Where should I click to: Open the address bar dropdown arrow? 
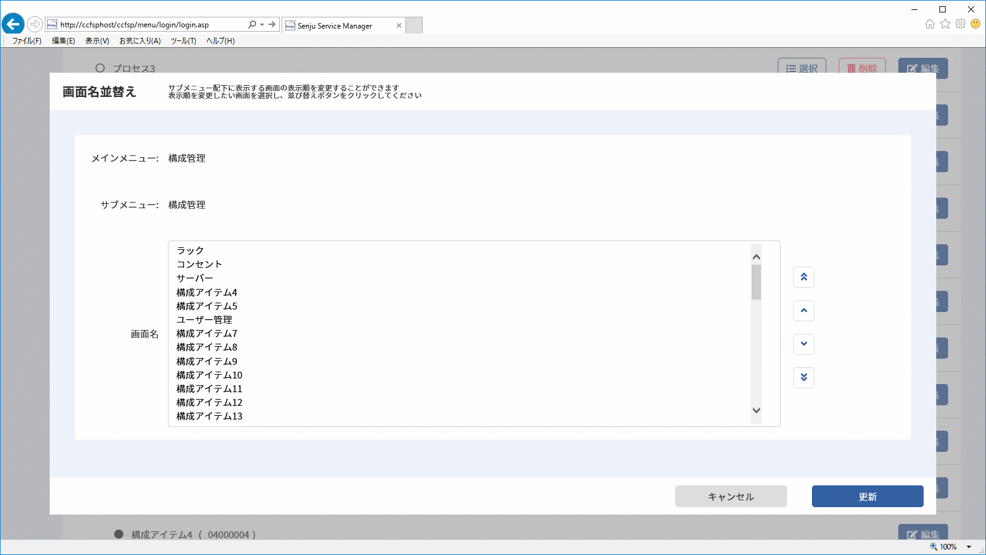[262, 25]
